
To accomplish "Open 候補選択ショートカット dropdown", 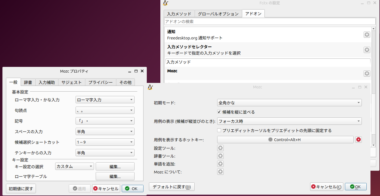I will (105, 142).
